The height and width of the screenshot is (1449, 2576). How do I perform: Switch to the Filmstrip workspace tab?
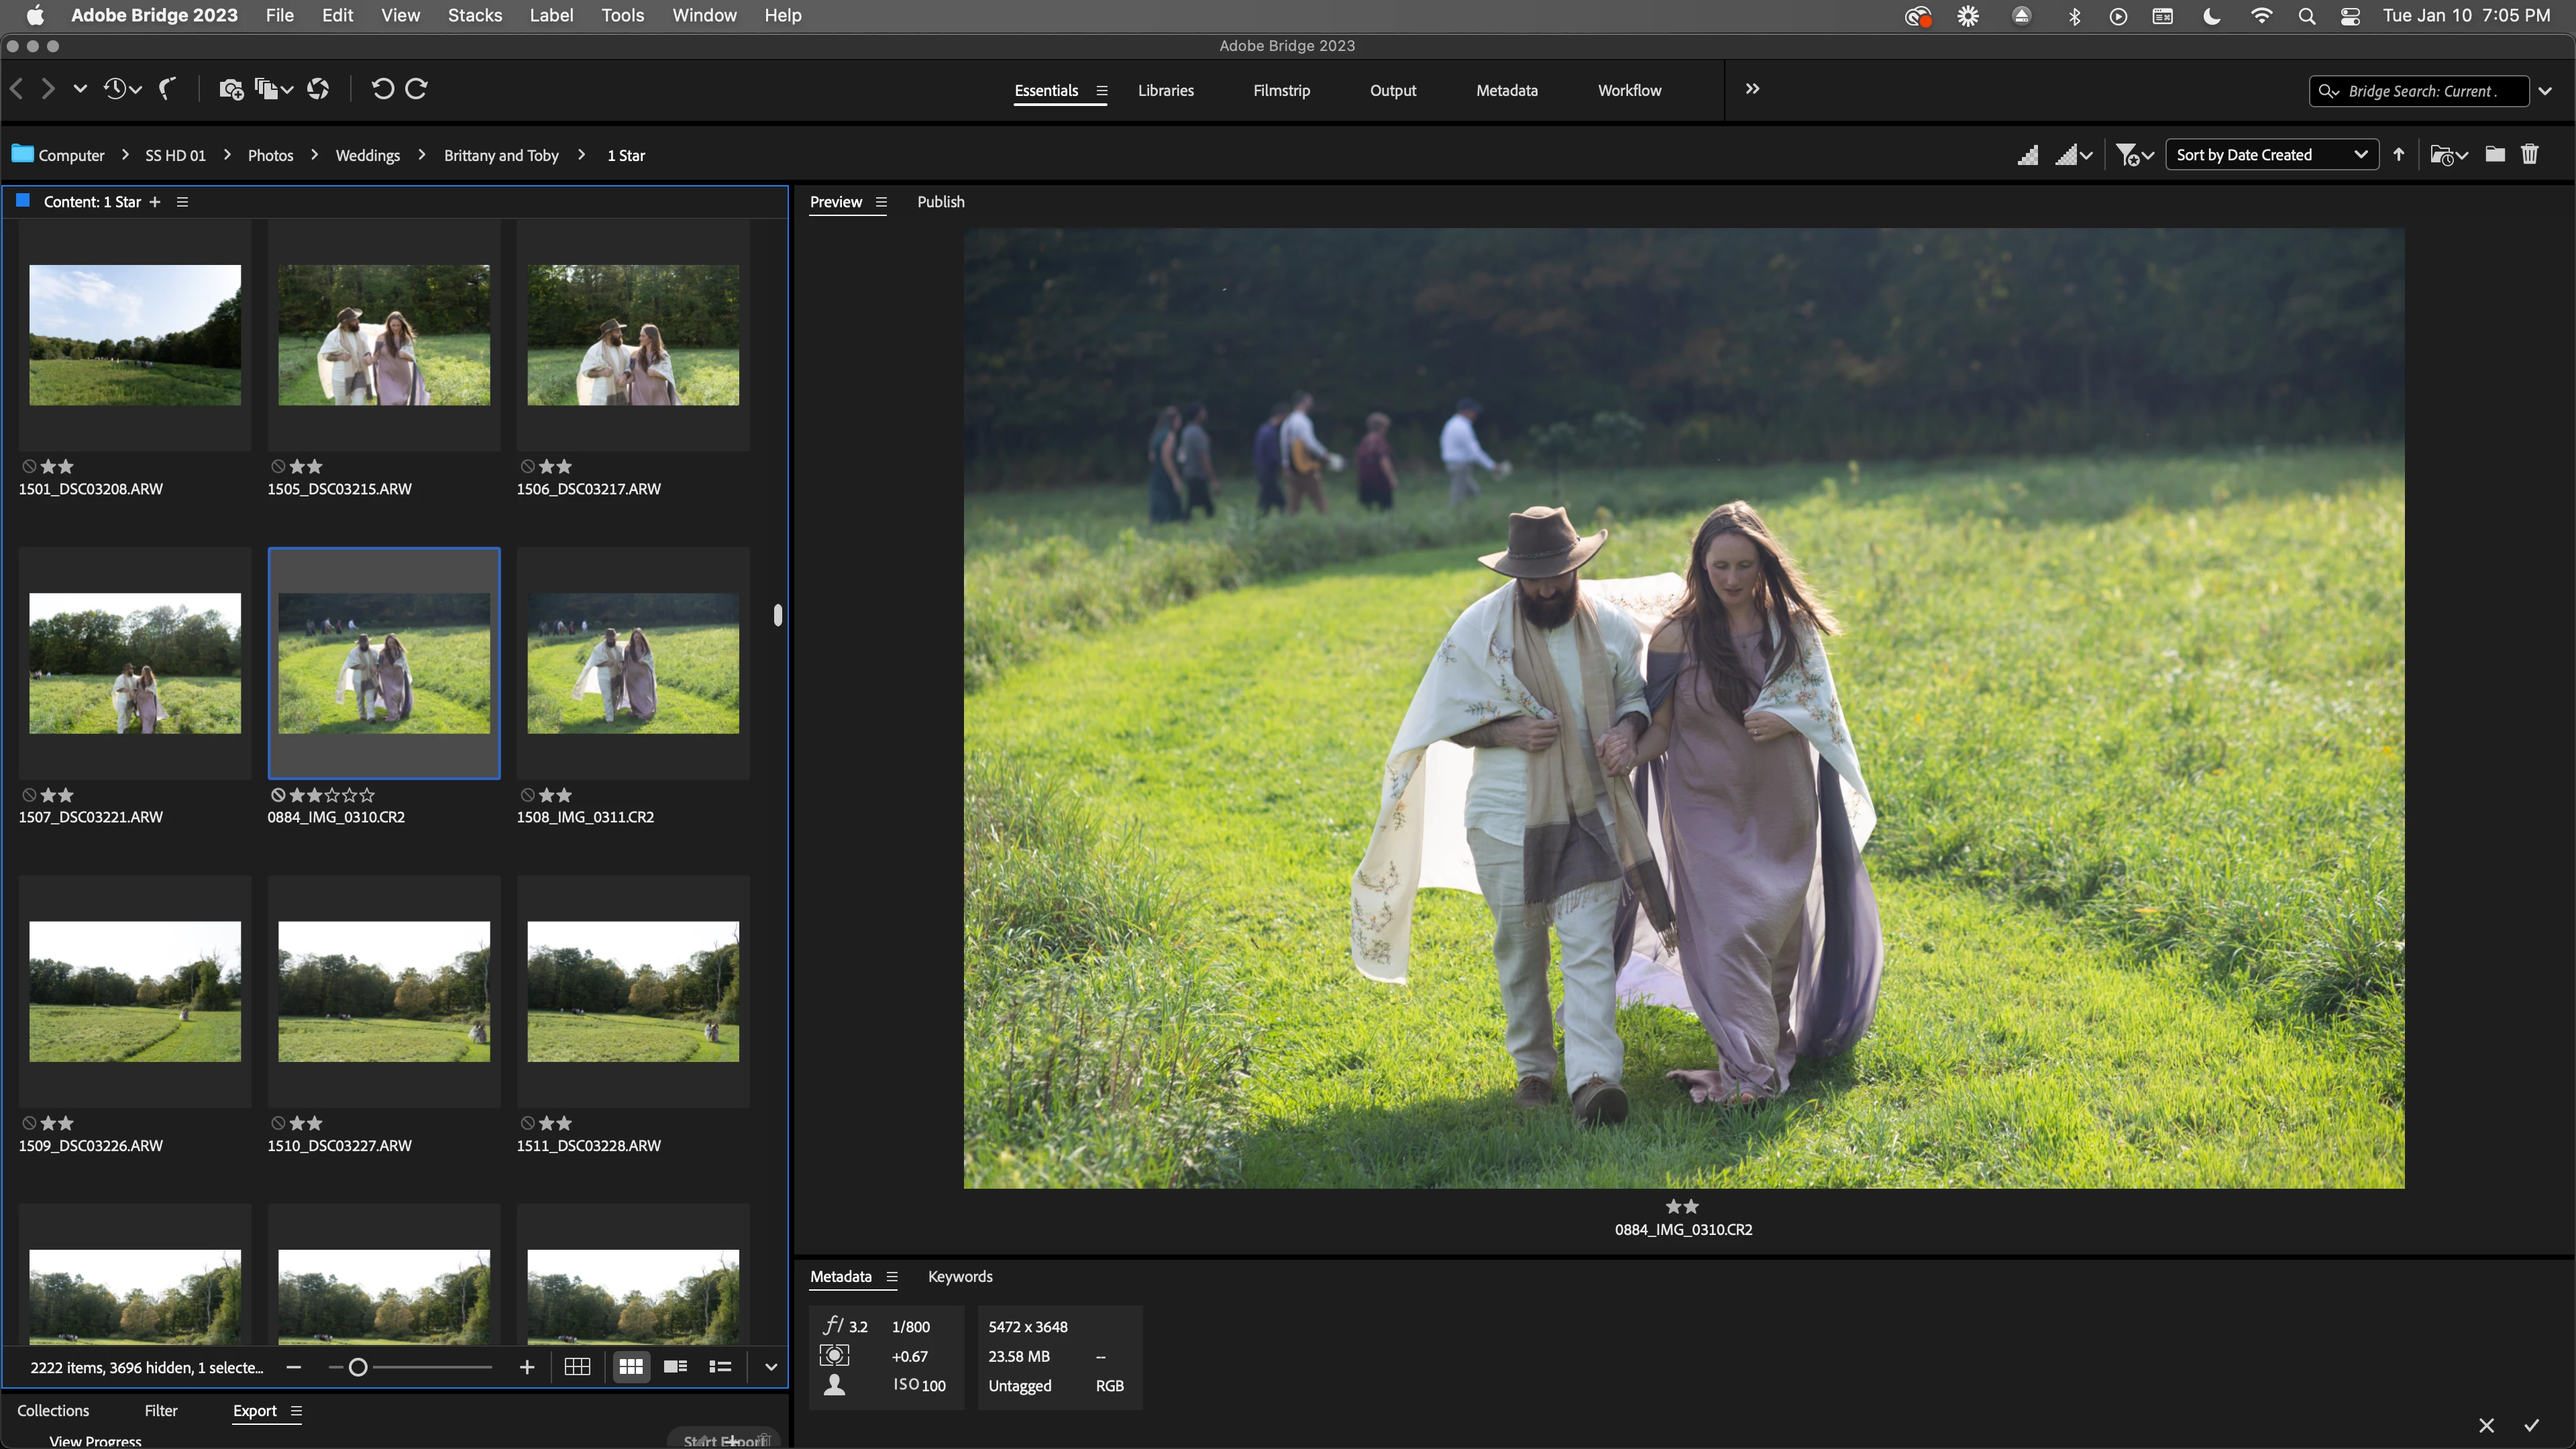pos(1281,90)
